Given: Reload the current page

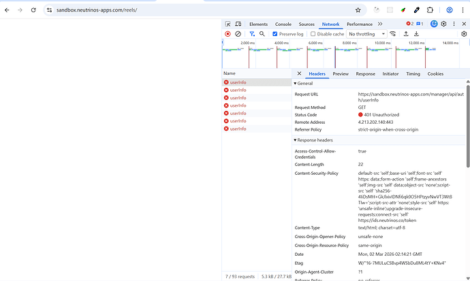Looking at the screenshot, I should coord(33,10).
